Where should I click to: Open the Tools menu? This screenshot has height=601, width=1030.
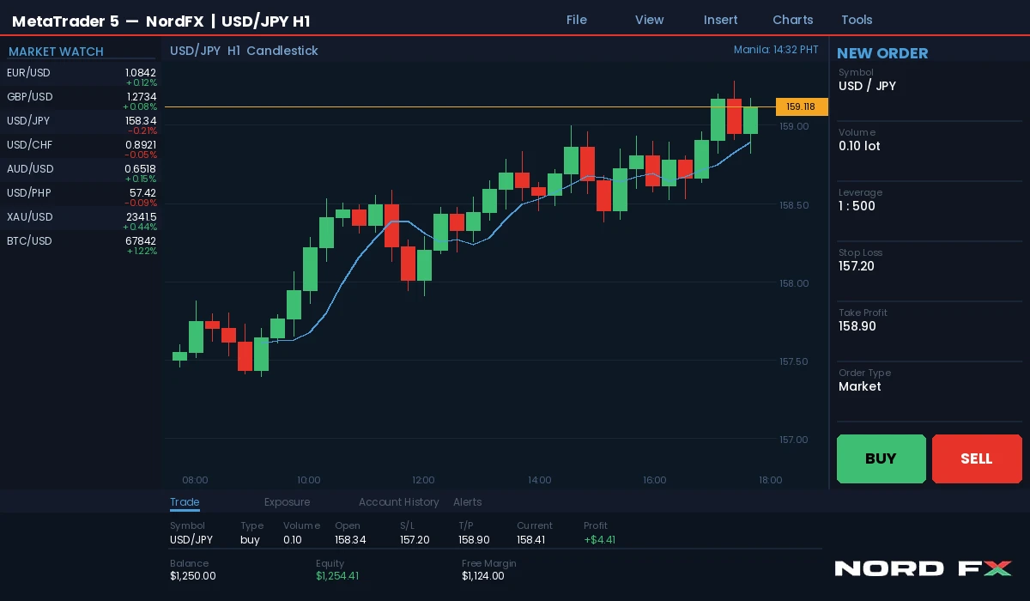pyautogui.click(x=857, y=20)
